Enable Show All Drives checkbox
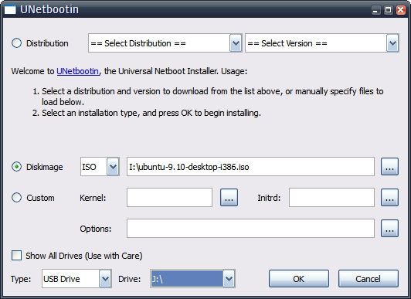The width and height of the screenshot is (411, 299). coord(16,255)
